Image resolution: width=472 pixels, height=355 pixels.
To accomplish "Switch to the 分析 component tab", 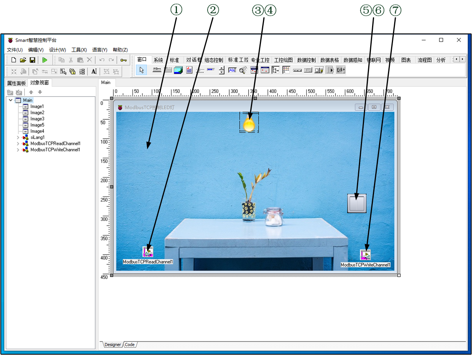I will 441,60.
